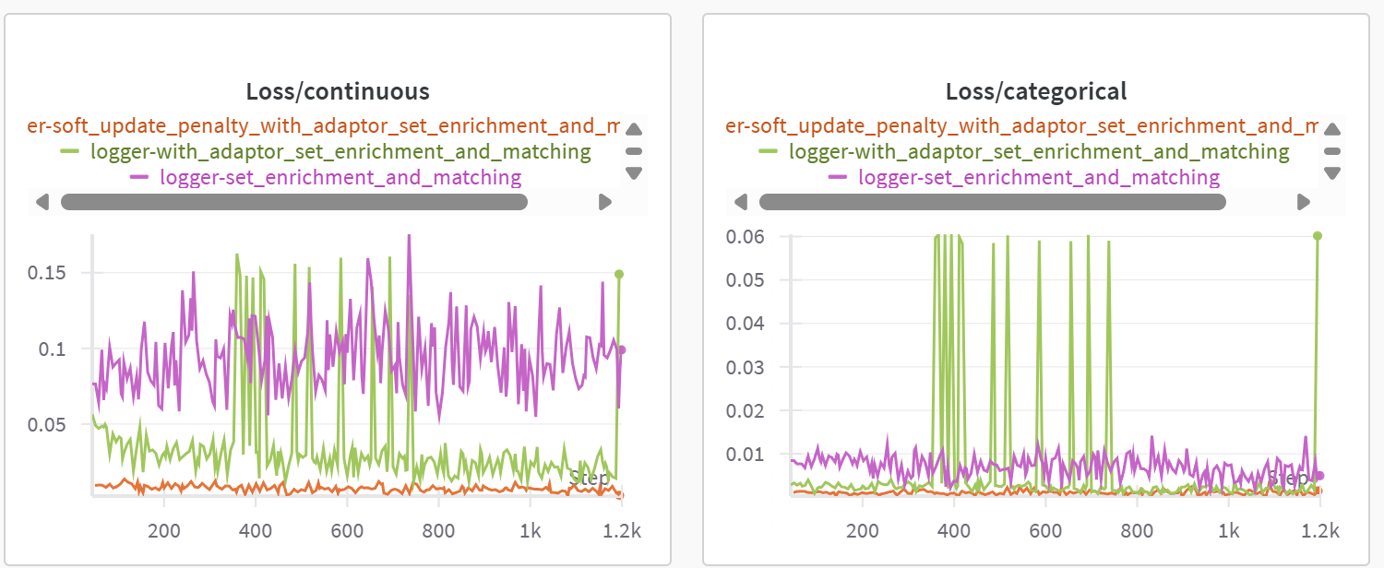The height and width of the screenshot is (568, 1384).
Task: Click the horizontal scrollbar thumb under Loss/continuous legend
Action: (293, 202)
